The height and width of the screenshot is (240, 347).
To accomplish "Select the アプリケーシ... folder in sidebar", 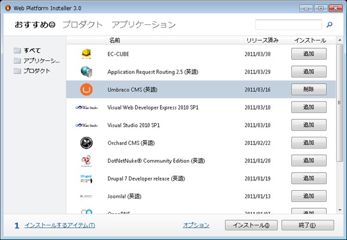I will (37, 60).
